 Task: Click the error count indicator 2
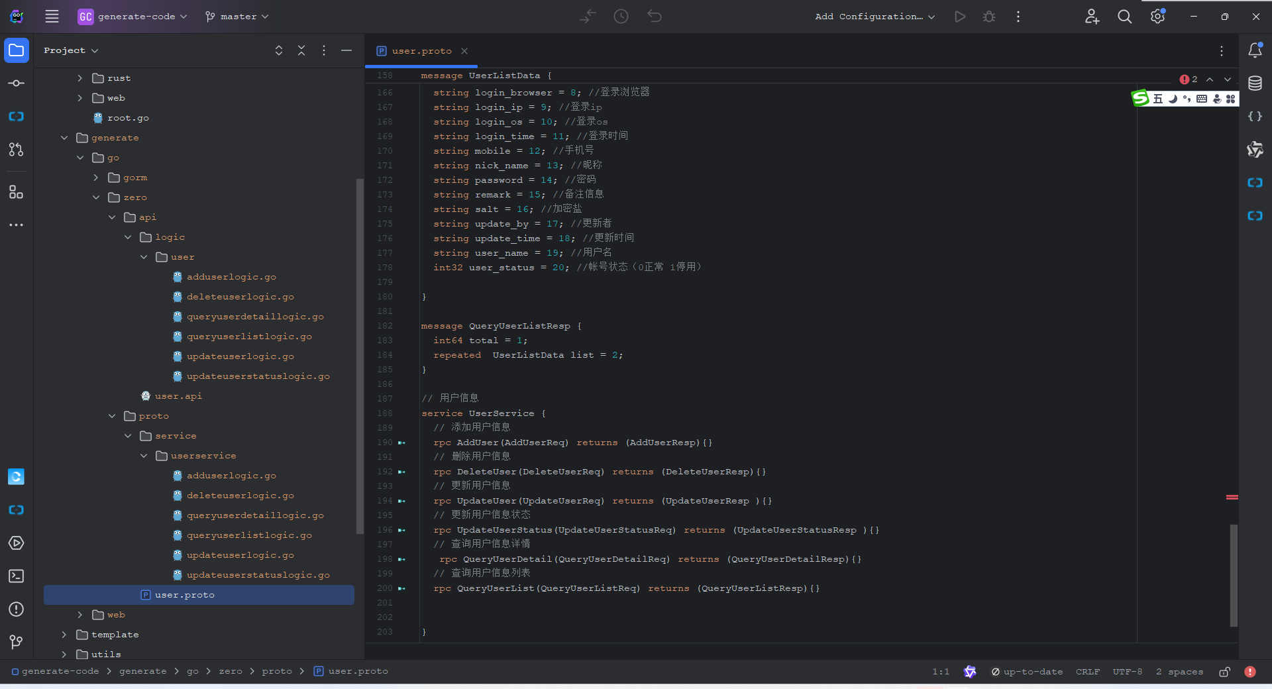coord(1189,79)
